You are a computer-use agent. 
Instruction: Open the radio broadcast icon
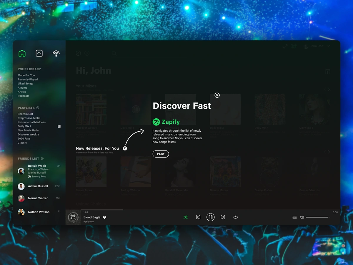coord(56,53)
